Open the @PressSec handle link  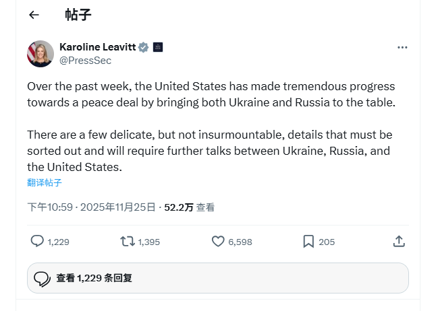[x=86, y=61]
